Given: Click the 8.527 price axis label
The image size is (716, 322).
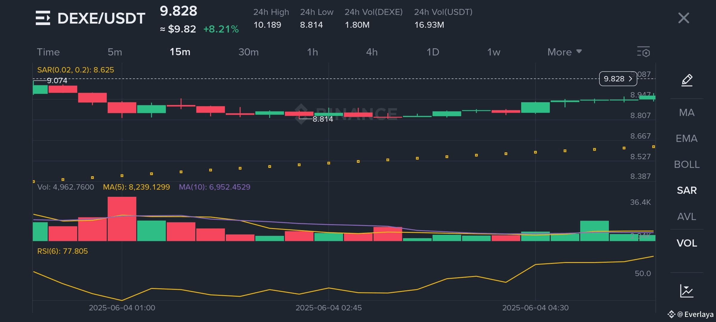Looking at the screenshot, I should pos(640,157).
